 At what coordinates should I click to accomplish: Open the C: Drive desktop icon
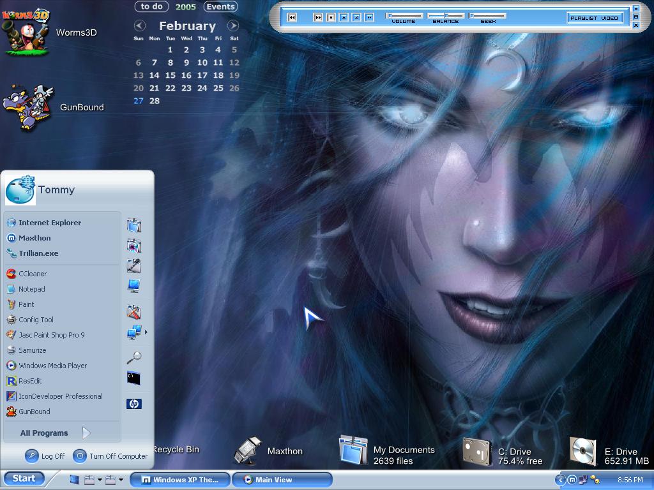(477, 452)
